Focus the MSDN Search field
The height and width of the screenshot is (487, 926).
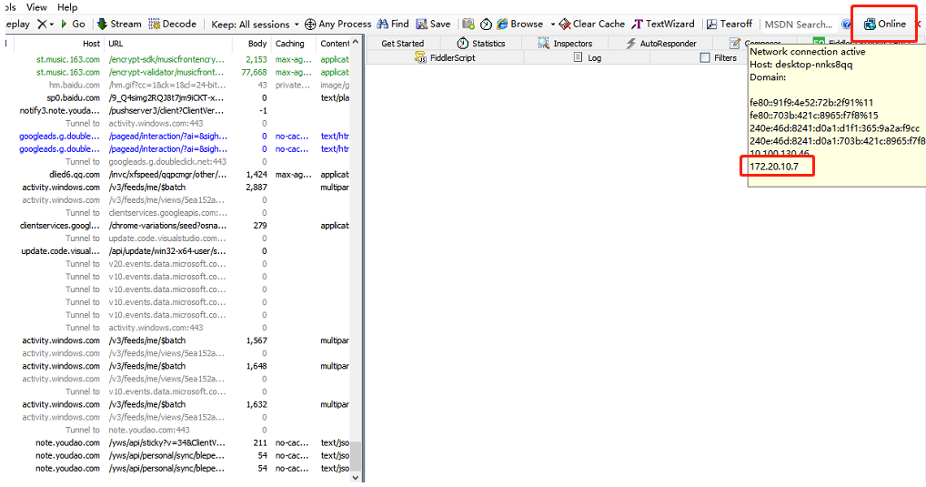pyautogui.click(x=799, y=25)
